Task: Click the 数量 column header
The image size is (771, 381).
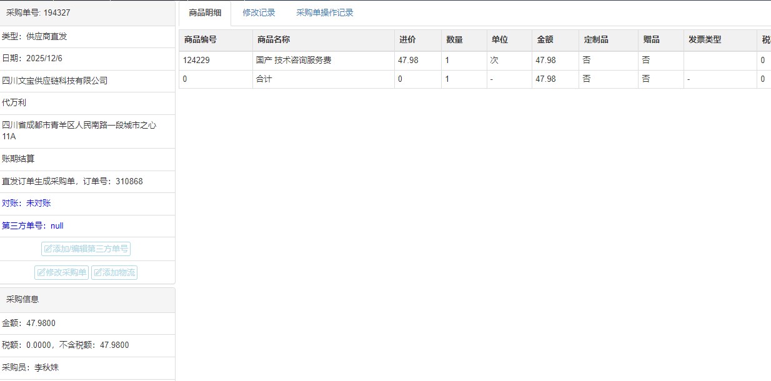Action: 454,39
